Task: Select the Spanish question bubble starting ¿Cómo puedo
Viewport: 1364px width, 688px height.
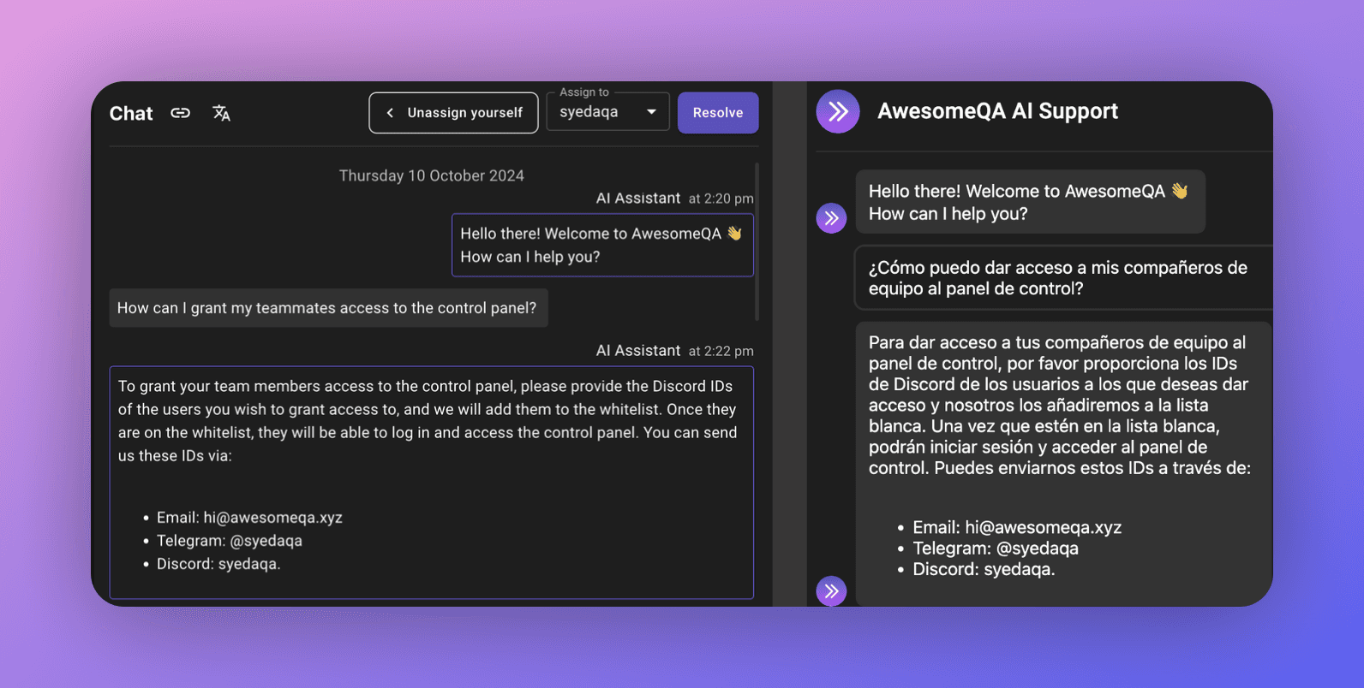Action: (x=1057, y=278)
